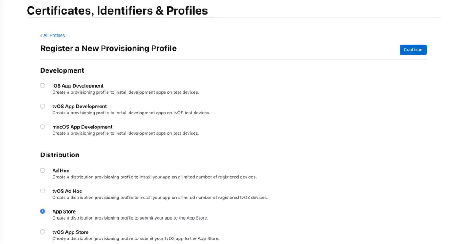Click the "App Store" option label text
The width and height of the screenshot is (465, 244).
pyautogui.click(x=64, y=212)
